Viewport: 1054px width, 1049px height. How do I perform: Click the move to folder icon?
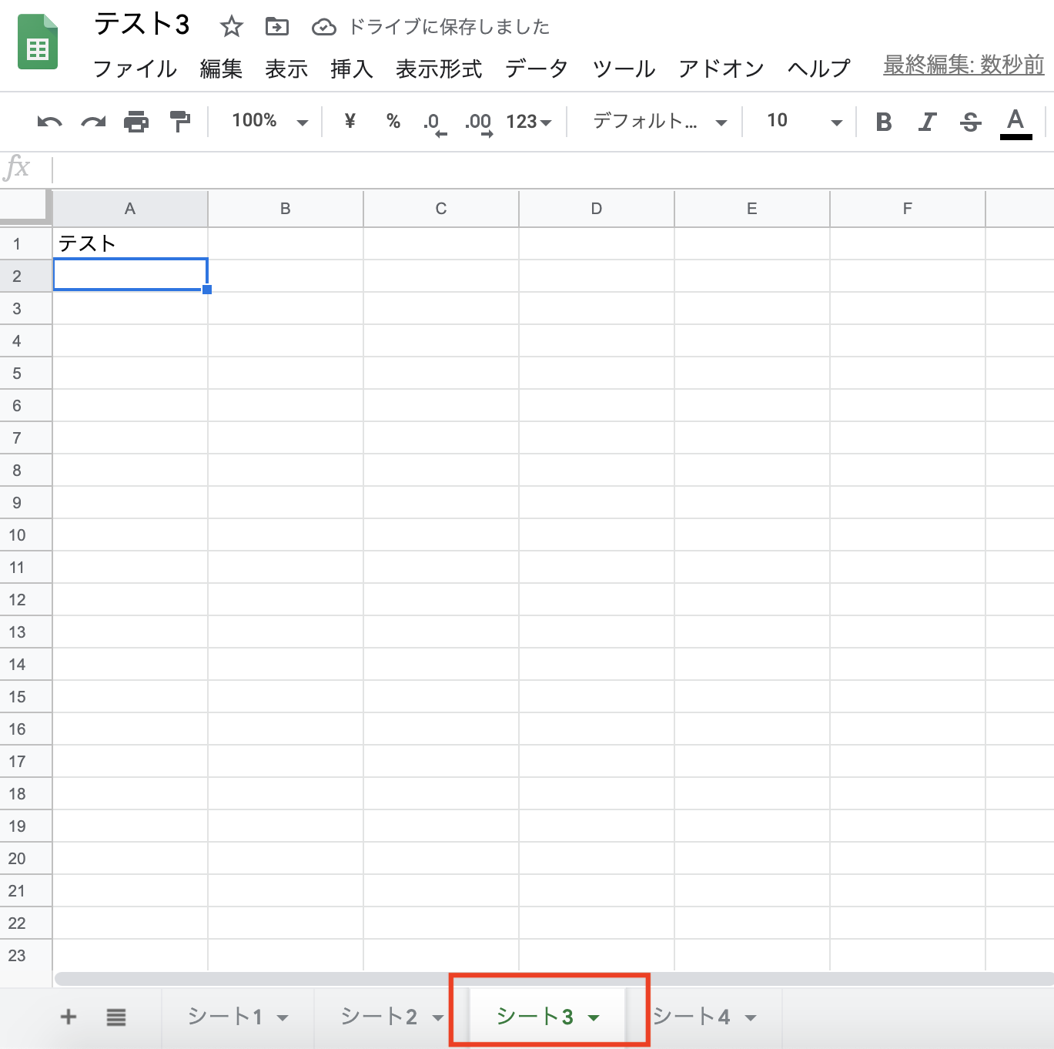[276, 27]
